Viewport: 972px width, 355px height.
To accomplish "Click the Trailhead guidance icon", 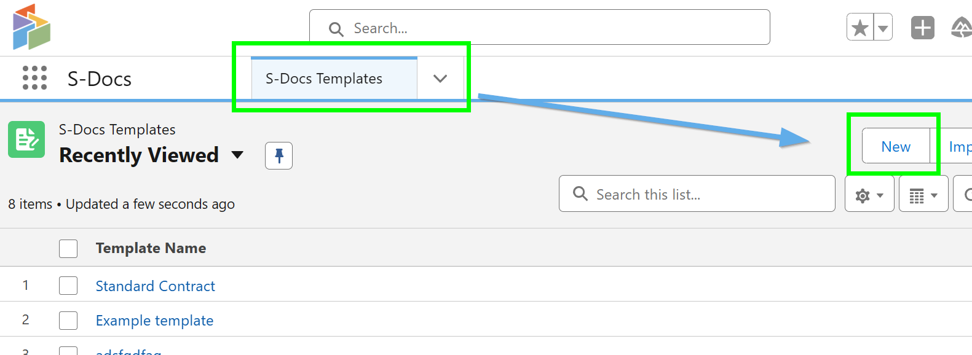I will pyautogui.click(x=962, y=28).
